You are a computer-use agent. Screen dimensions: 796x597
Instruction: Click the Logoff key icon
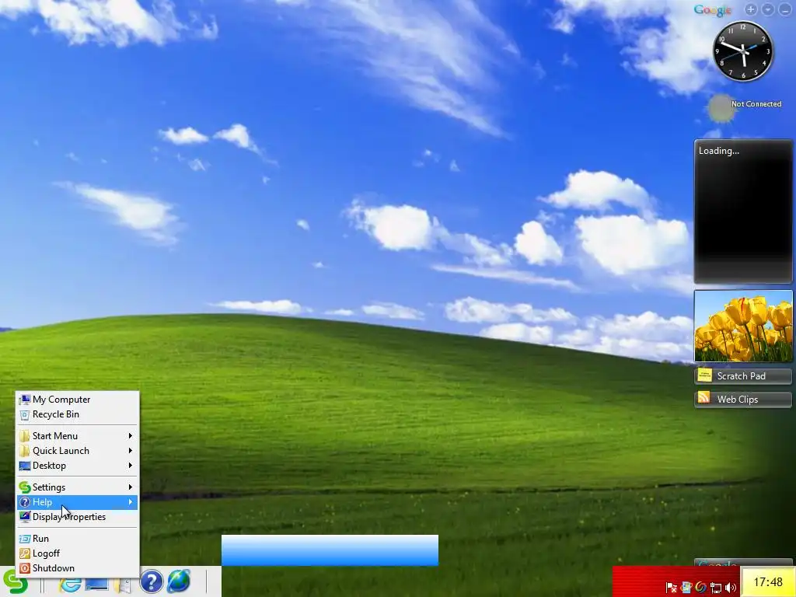click(24, 553)
